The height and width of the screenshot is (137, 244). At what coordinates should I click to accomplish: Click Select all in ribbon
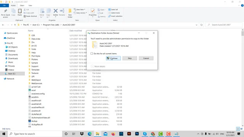coord(113,10)
